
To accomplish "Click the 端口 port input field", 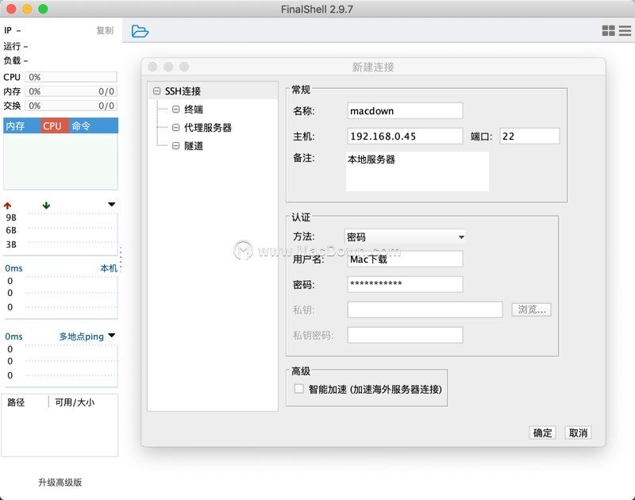I will pyautogui.click(x=529, y=136).
